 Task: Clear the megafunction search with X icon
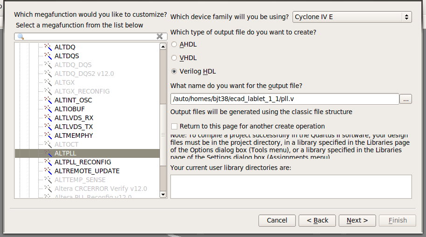pos(160,36)
